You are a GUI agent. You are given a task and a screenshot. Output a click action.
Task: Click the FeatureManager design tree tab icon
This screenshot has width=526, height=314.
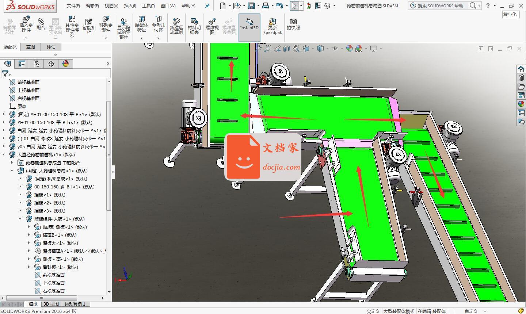(x=7, y=64)
